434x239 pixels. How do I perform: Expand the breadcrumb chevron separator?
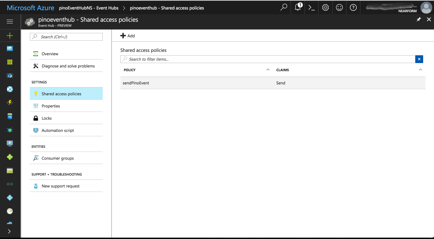point(124,8)
